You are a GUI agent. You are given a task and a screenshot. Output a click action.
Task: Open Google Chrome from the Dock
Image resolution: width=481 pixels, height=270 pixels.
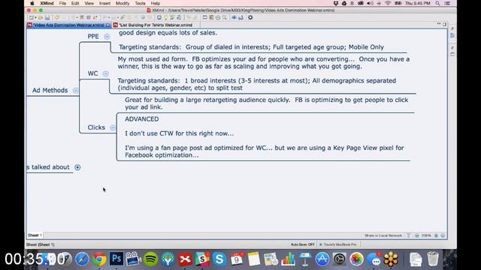click(99, 259)
